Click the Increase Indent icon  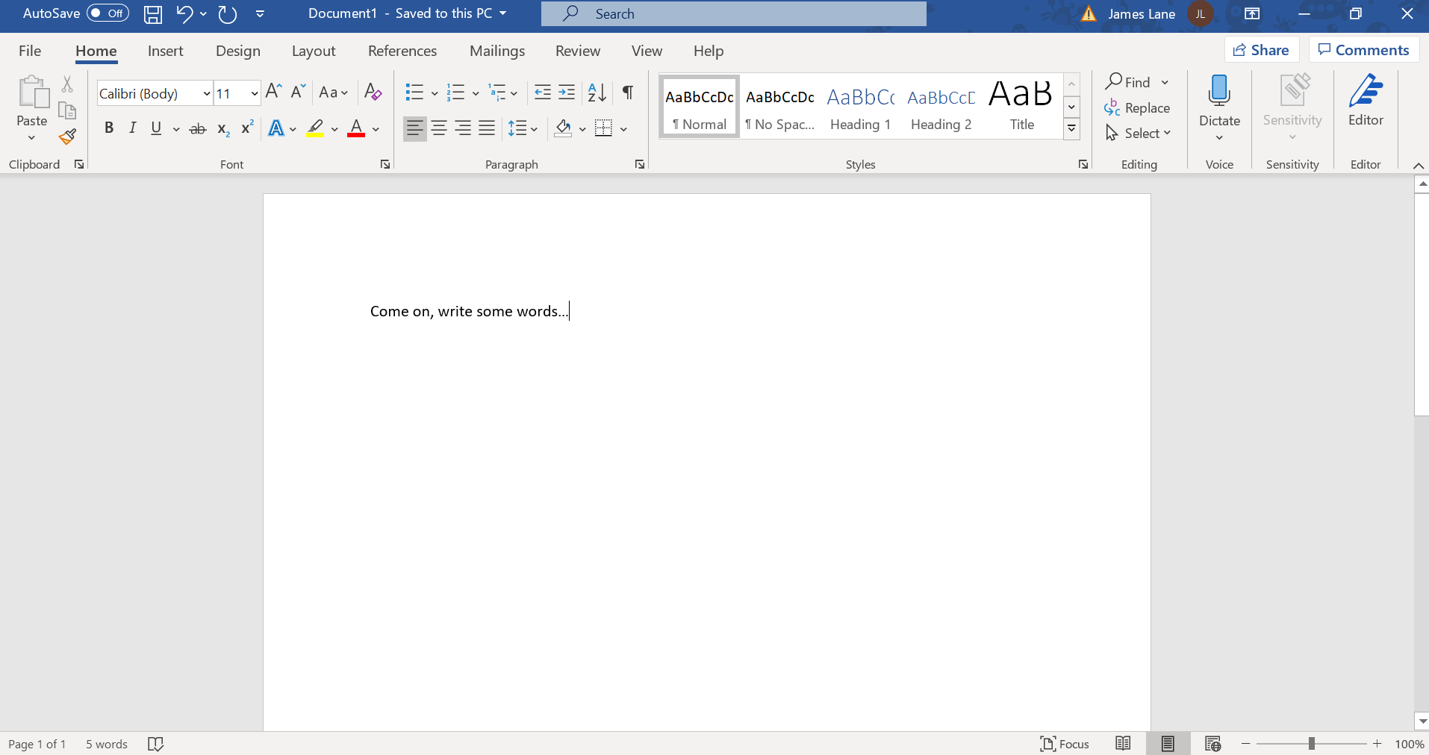click(x=567, y=93)
